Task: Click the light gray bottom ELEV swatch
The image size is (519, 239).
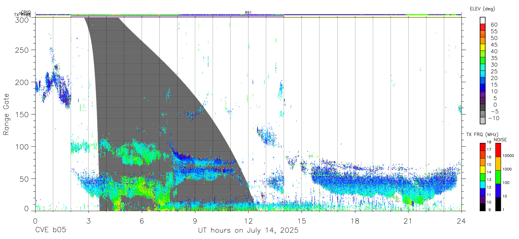Action: (x=483, y=121)
